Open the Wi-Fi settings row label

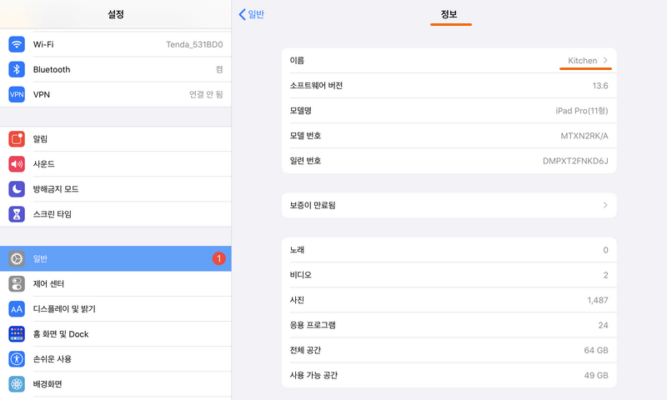43,44
